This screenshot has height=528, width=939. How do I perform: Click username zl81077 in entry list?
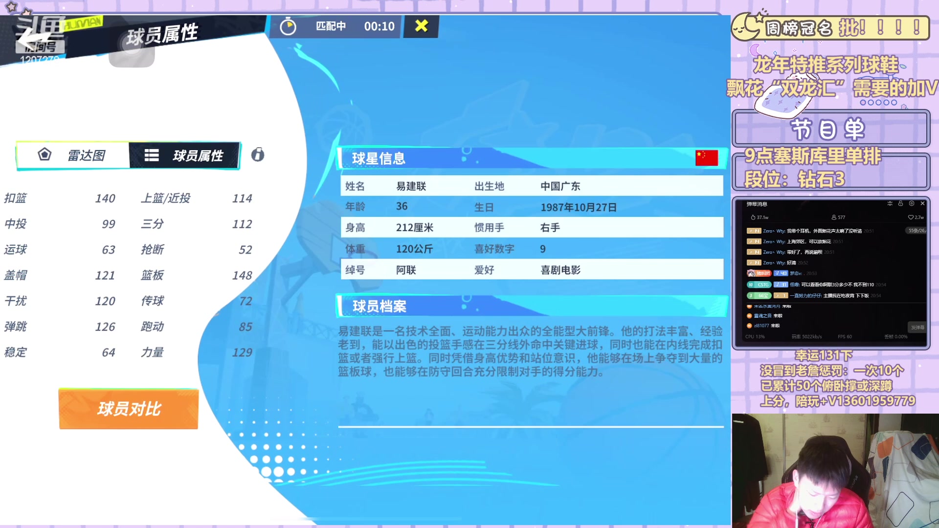tap(761, 326)
